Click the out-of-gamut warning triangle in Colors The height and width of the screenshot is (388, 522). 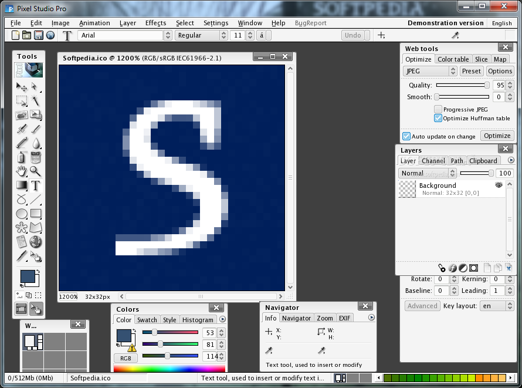click(132, 347)
